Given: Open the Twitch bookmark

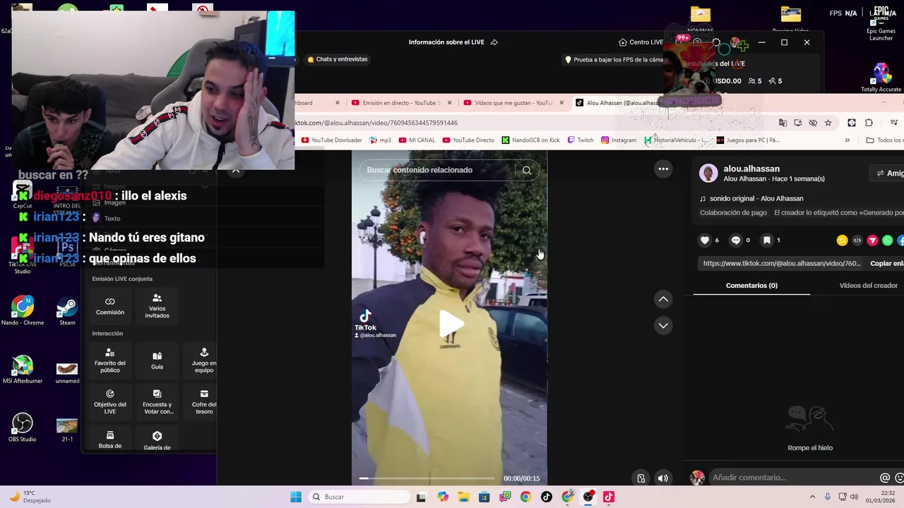Looking at the screenshot, I should (x=581, y=140).
